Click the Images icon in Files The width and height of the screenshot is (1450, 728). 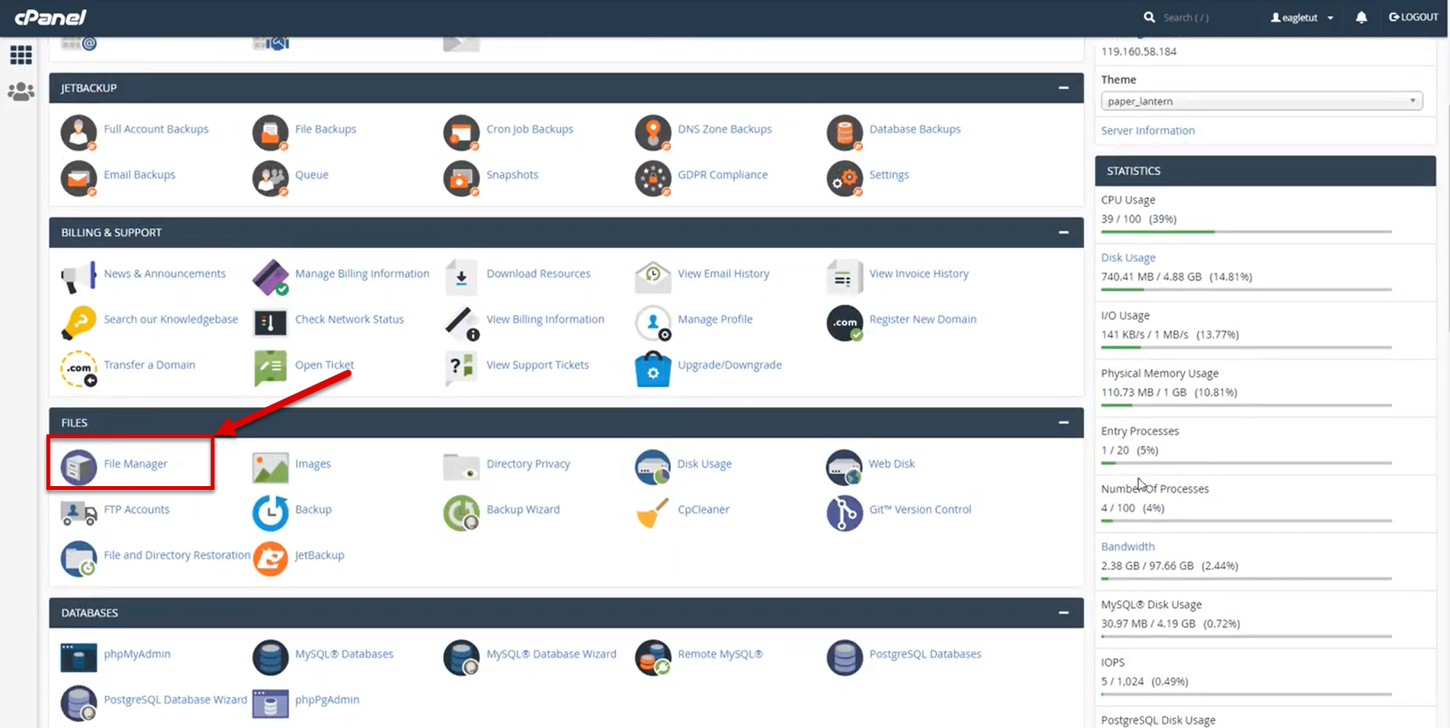270,467
